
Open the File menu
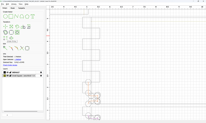point(2,4)
